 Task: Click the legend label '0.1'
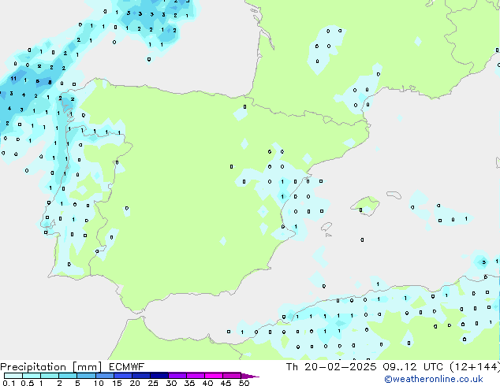tap(9, 383)
